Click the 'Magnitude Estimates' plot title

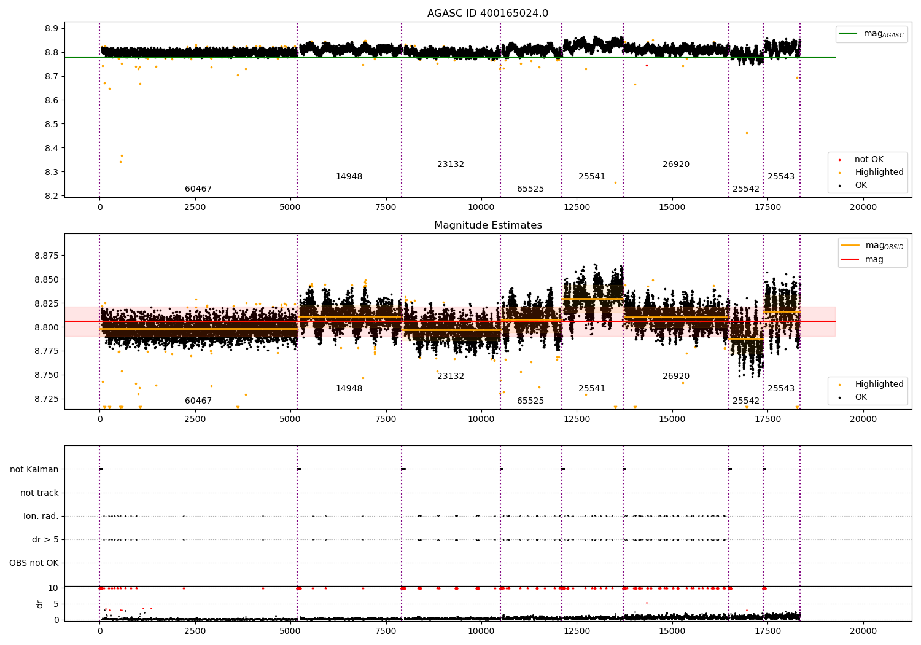pos(488,225)
